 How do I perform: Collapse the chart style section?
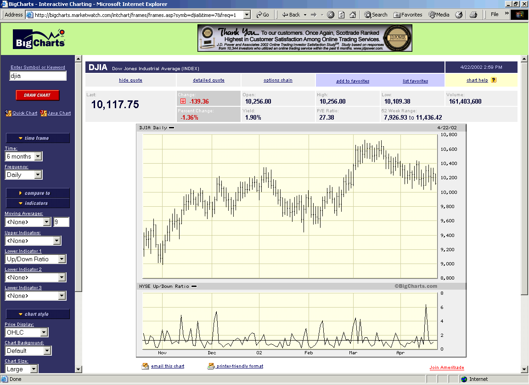[37, 314]
